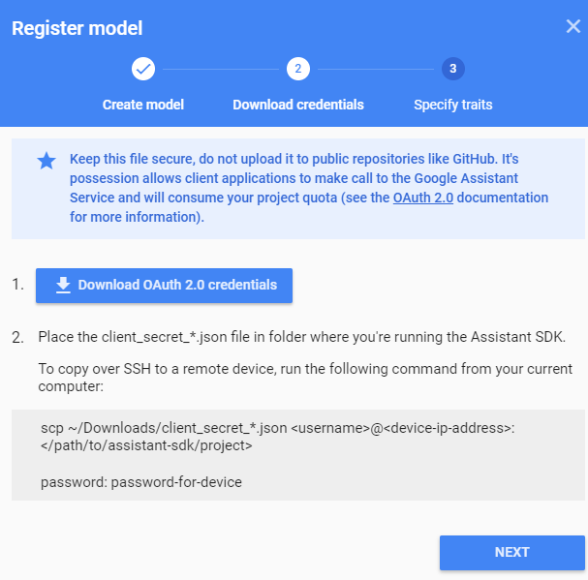Jump to the Specify traits step label
This screenshot has height=580, width=588.
452,105
